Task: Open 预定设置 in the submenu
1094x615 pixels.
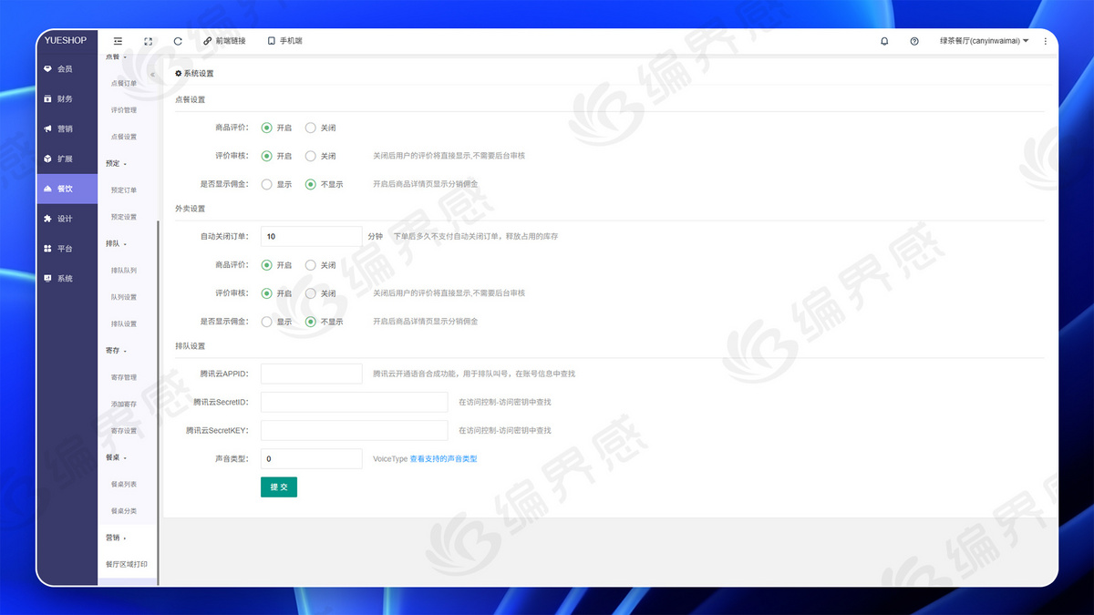Action: (x=124, y=217)
